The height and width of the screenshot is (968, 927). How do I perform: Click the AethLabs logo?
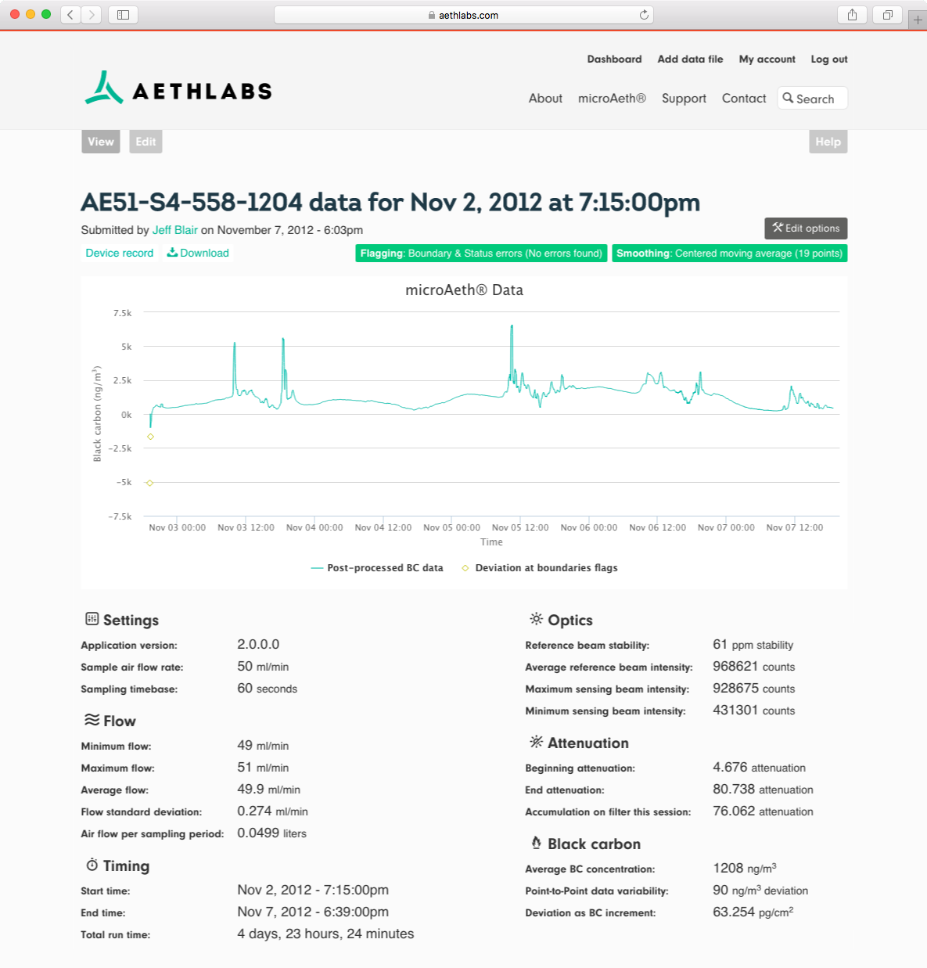(178, 88)
